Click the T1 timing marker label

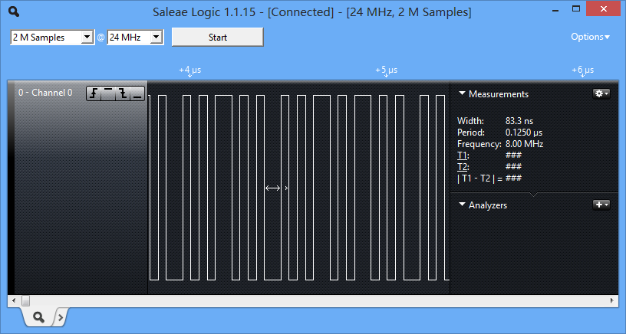(x=463, y=156)
